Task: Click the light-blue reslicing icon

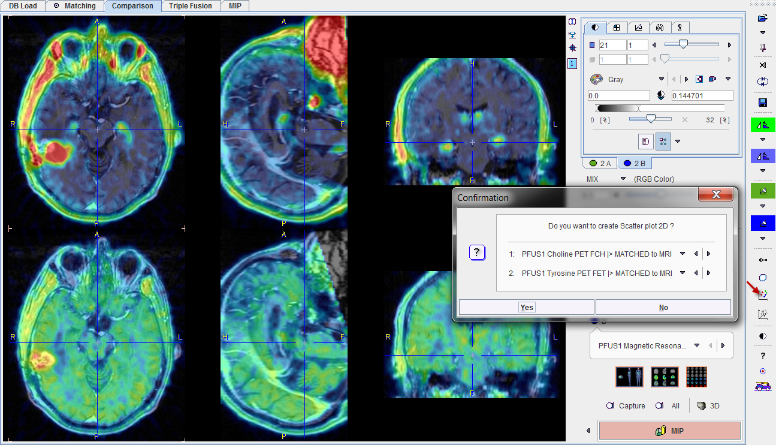Action: point(762,156)
